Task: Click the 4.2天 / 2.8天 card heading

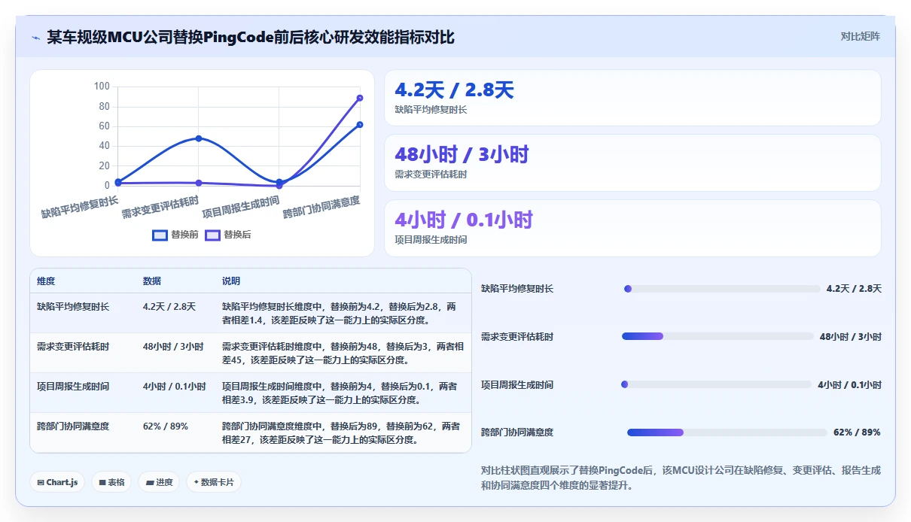Action: pos(454,90)
